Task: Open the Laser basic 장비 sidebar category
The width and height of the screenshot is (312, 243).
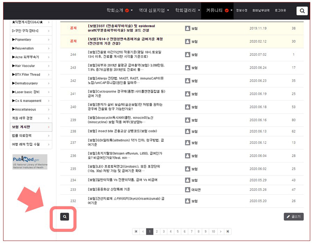Action: click(x=31, y=92)
